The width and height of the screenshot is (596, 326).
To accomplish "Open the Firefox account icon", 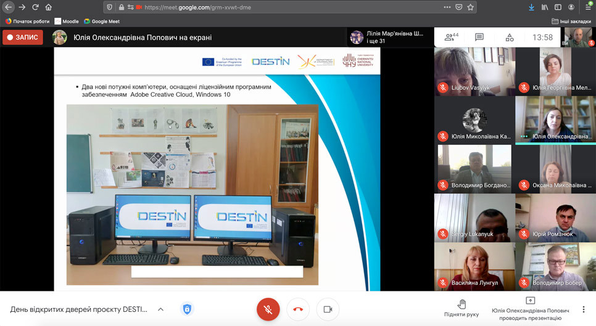I will tap(571, 7).
